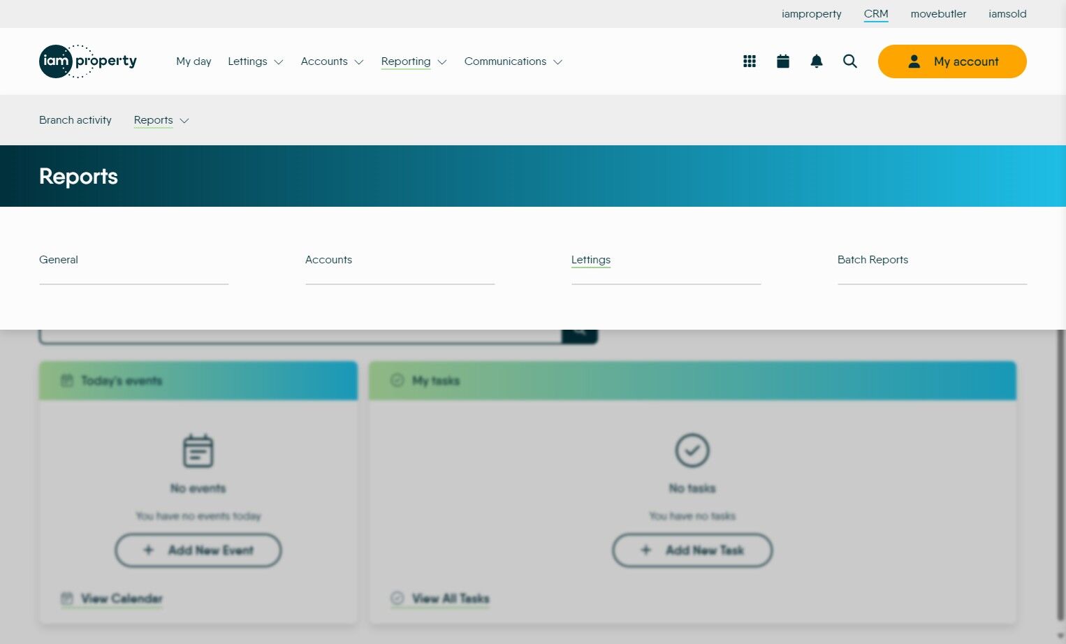The image size is (1066, 644).
Task: Click inside the search input field
Action: [x=300, y=332]
